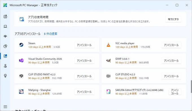
Task: Click the VLC media player cone icon
Action: pos(108,45)
